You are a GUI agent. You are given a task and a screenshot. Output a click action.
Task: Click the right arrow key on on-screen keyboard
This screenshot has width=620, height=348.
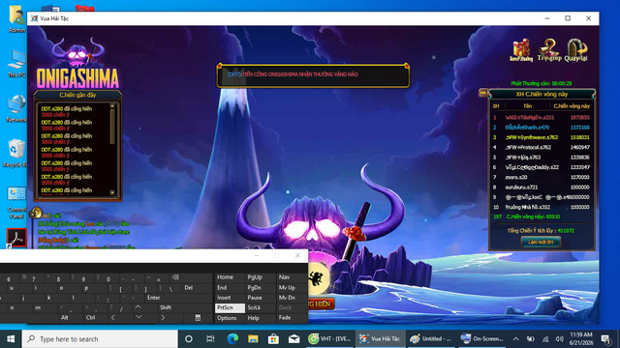point(163,317)
